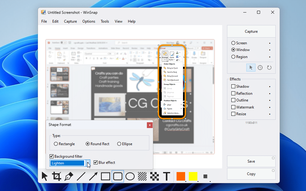Enable the Shadow effect checkbox
306x191 pixels.
coord(233,86)
